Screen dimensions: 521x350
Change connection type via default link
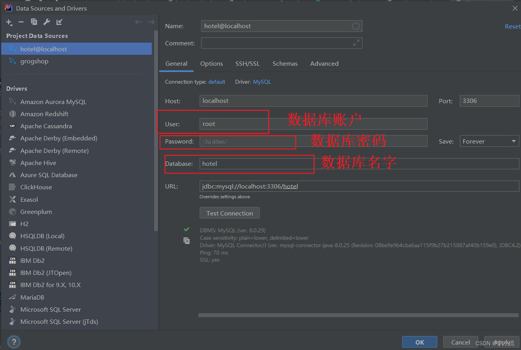(217, 82)
